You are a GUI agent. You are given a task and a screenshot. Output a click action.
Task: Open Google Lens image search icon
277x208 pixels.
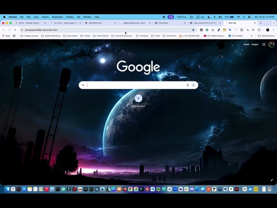tap(193, 85)
